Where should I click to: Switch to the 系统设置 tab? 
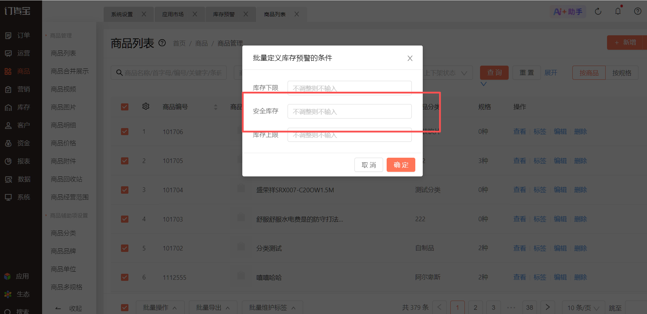(122, 14)
